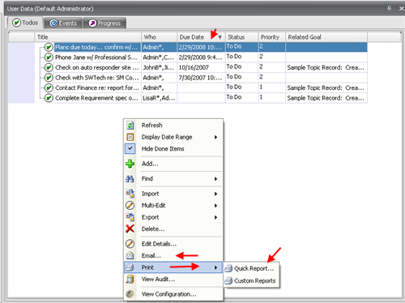Switch to the Progress tab
Viewport: 405px width, 303px height.
pyautogui.click(x=105, y=23)
